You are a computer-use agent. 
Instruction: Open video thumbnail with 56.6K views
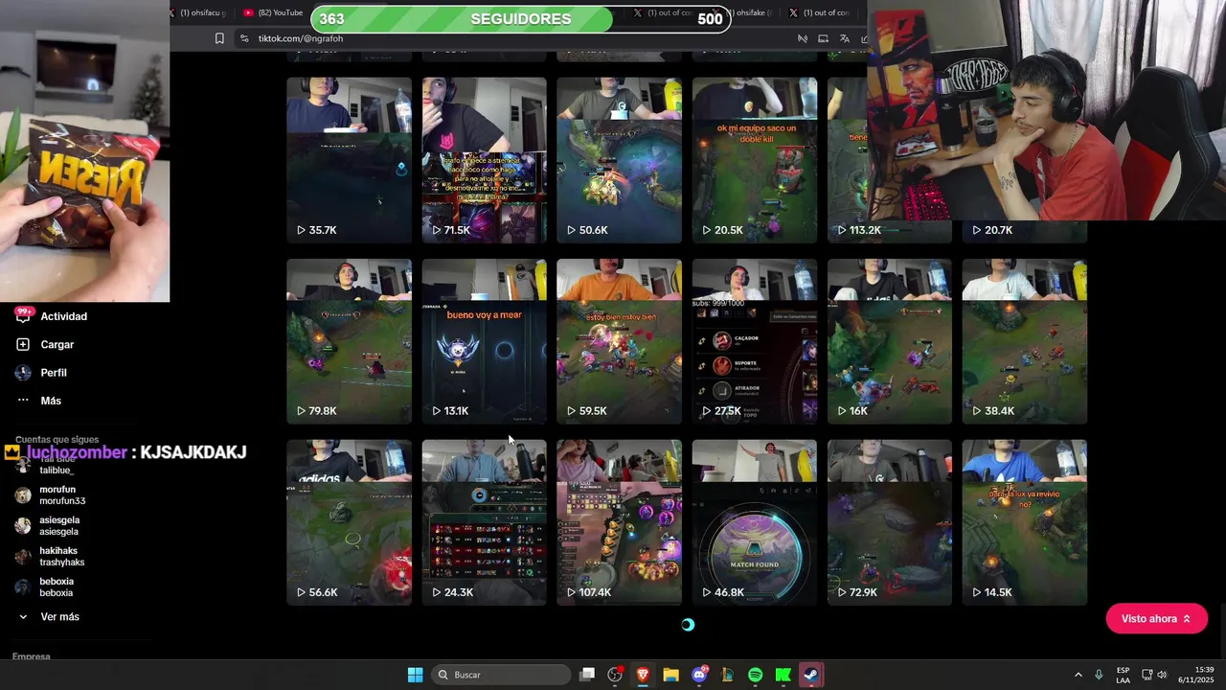pyautogui.click(x=349, y=522)
